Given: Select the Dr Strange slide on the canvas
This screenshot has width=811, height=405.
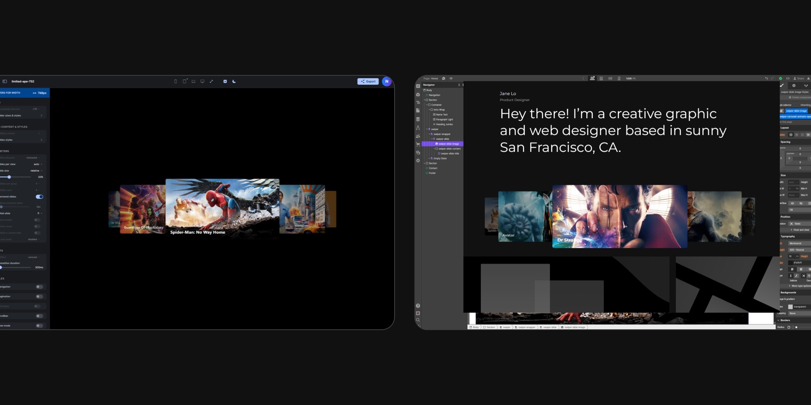Looking at the screenshot, I should coord(619,215).
